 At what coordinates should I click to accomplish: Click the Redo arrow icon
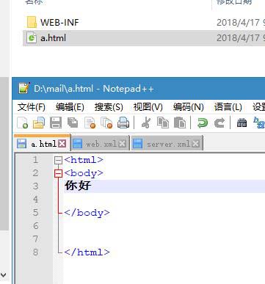(x=219, y=123)
